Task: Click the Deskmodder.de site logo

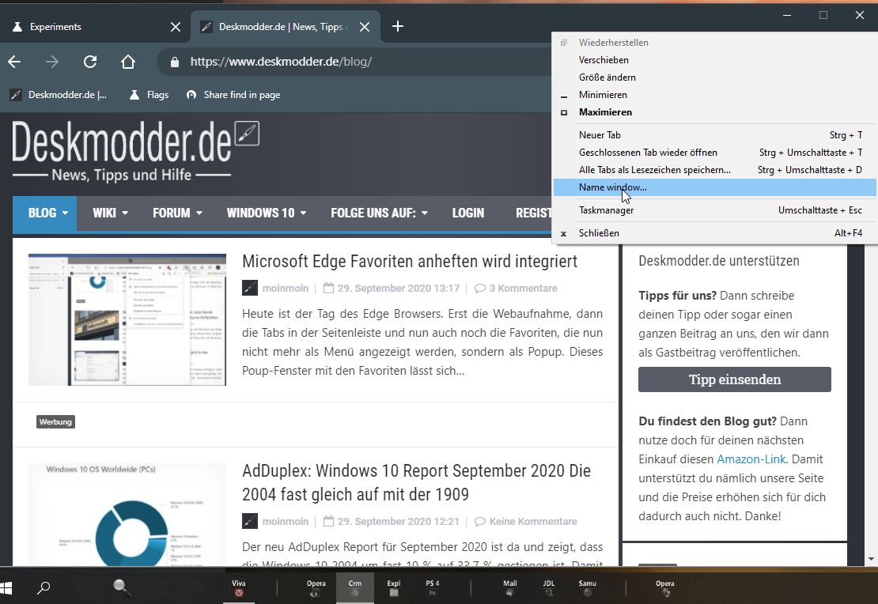Action: 135,151
